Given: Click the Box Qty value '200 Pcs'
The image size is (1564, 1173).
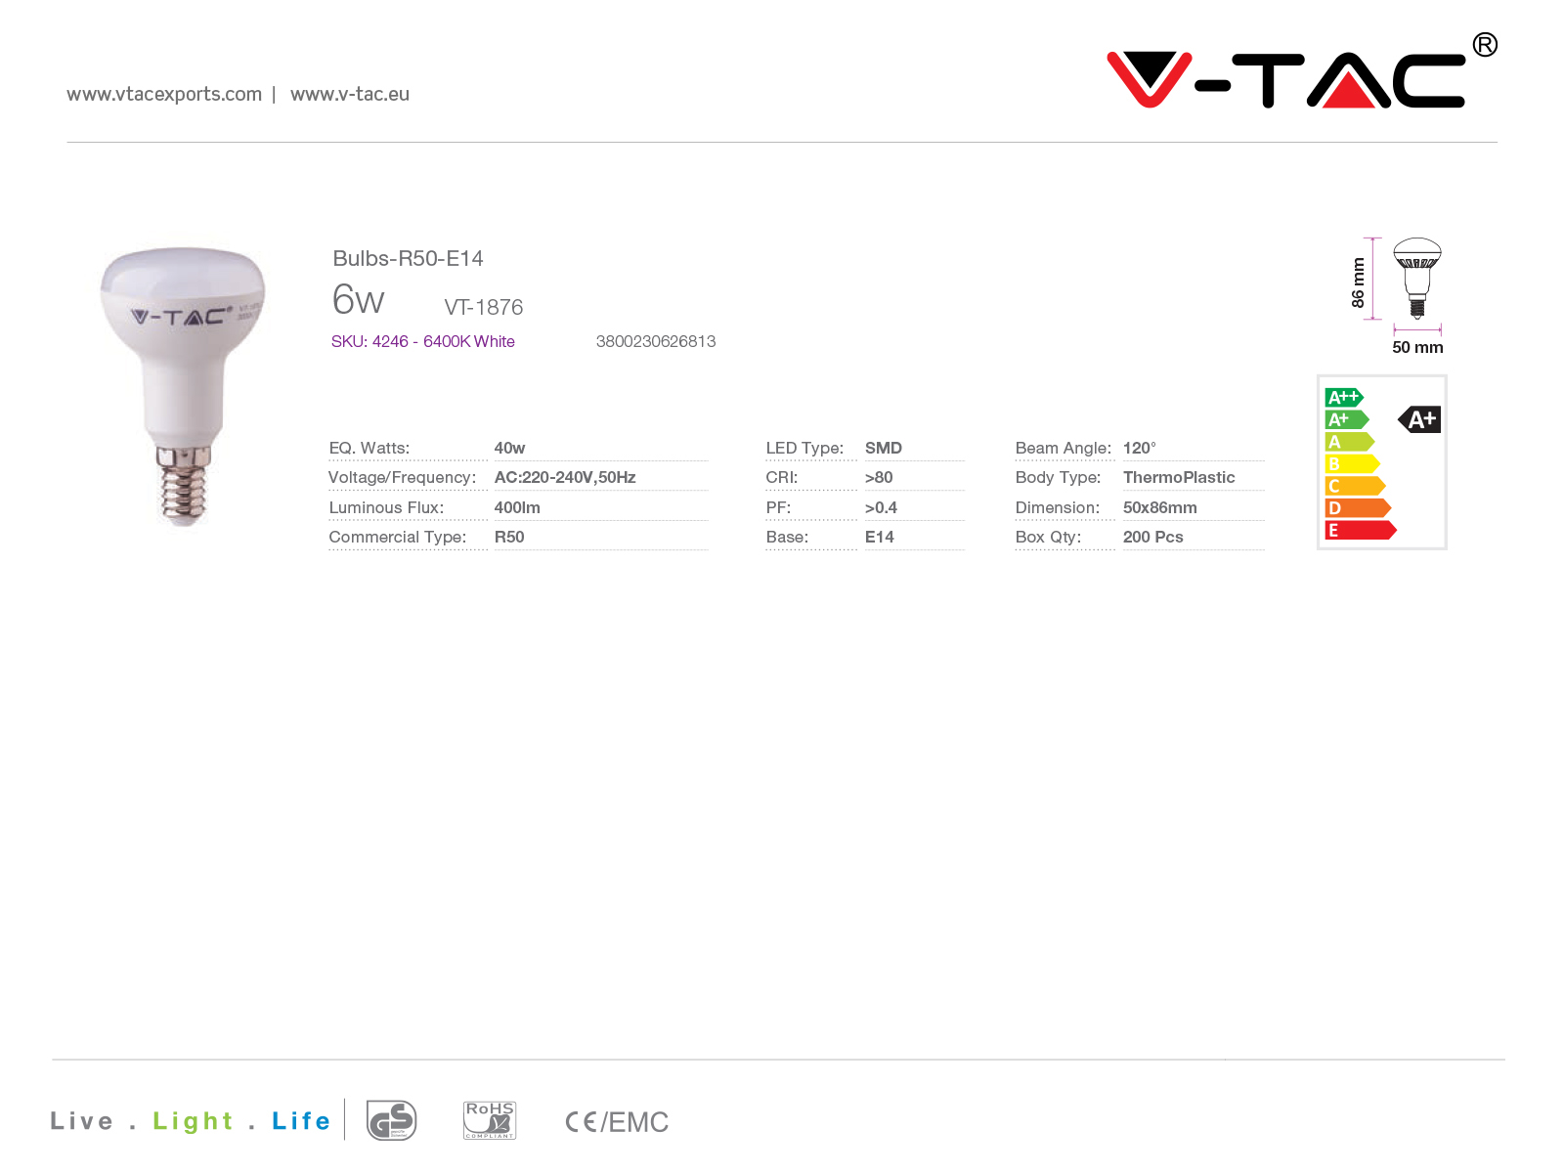Looking at the screenshot, I should point(1153,537).
